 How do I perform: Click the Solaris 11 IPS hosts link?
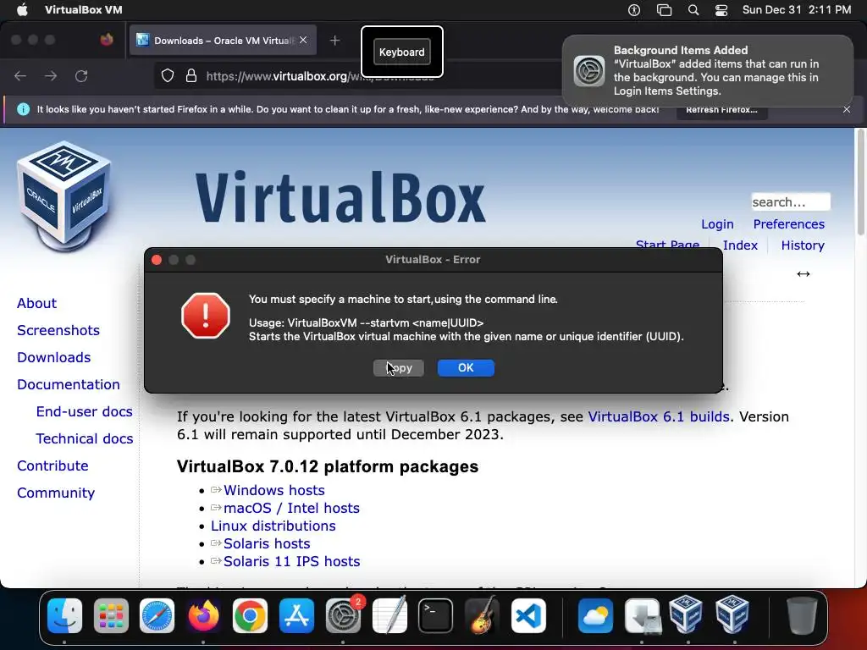[x=291, y=561]
